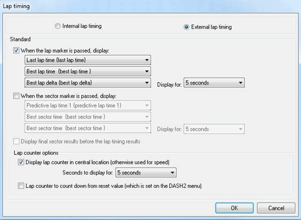Expand the Best lap time dropdown
The height and width of the screenshot is (220, 301).
(87, 71)
